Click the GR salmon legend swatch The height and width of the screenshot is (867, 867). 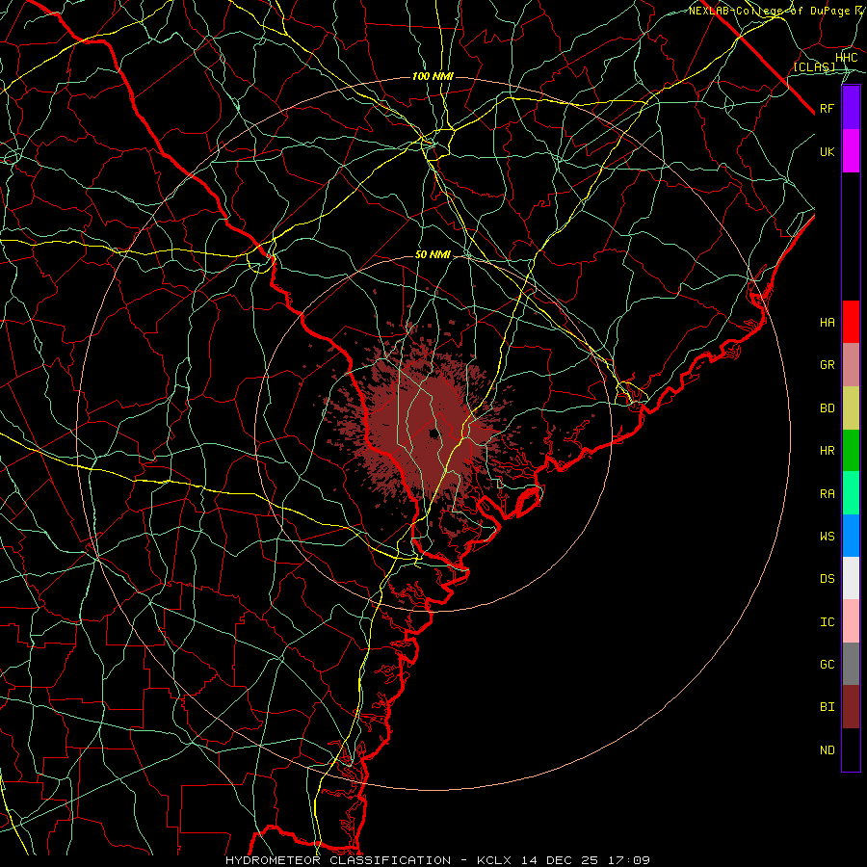pos(851,365)
